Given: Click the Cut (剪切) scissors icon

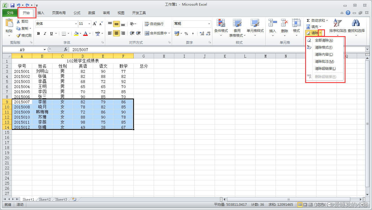Looking at the screenshot, I should [19, 21].
